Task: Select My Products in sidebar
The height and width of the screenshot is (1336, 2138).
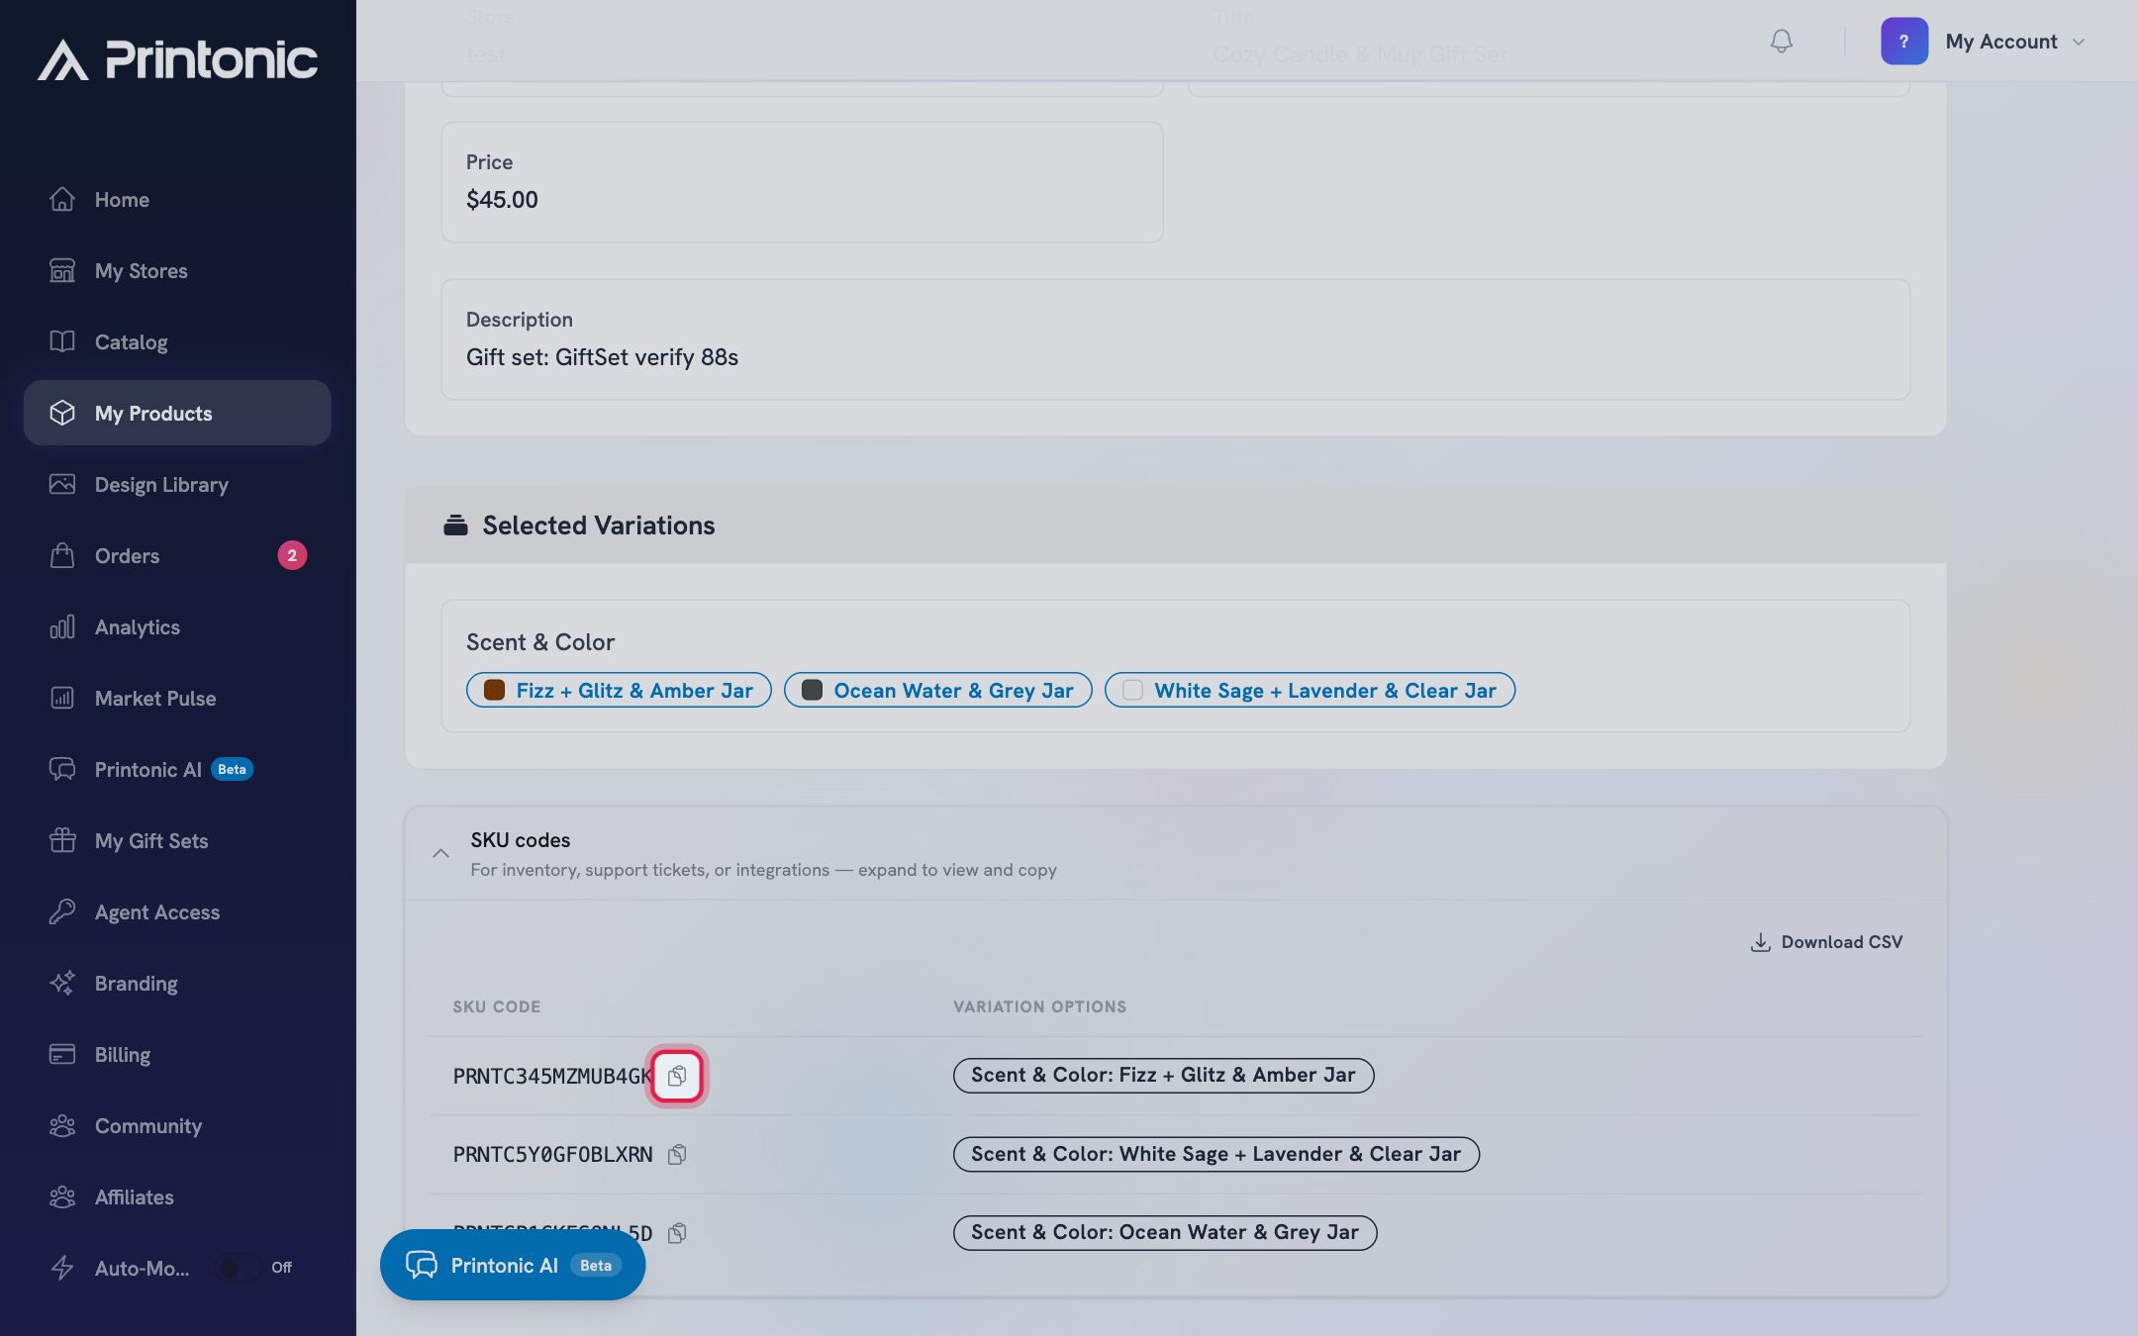Action: (177, 413)
